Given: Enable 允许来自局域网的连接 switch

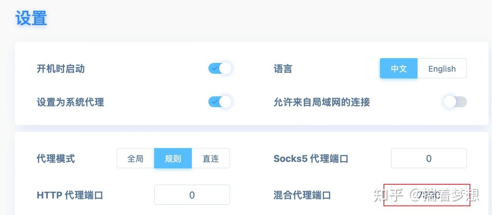Looking at the screenshot, I should (455, 102).
